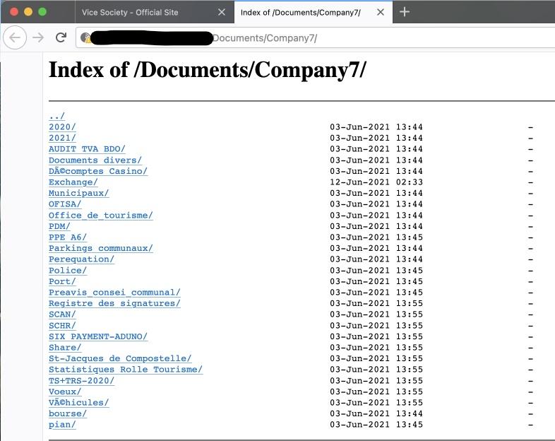This screenshot has height=441, width=555.
Task: Open the Registre des signatures/ folder
Action: (x=114, y=303)
